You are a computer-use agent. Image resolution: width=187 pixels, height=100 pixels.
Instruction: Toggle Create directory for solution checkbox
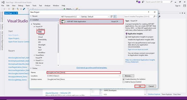pos(124,79)
